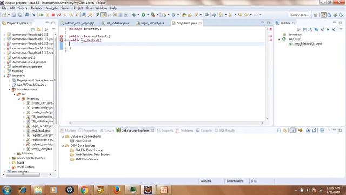The image size is (346, 195).
Task: Open Chrome from the Windows taskbar
Action: [84, 190]
